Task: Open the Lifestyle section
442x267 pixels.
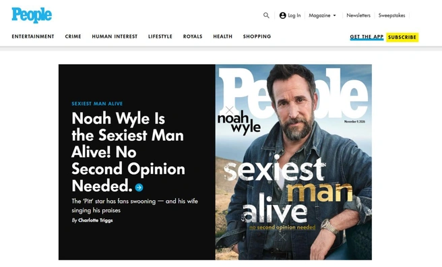Action: pos(160,36)
